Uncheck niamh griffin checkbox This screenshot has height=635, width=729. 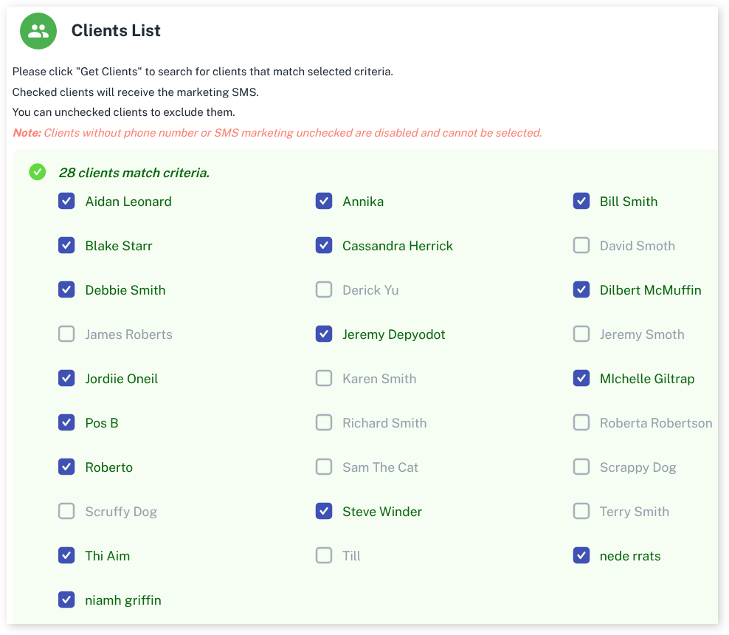pos(66,600)
